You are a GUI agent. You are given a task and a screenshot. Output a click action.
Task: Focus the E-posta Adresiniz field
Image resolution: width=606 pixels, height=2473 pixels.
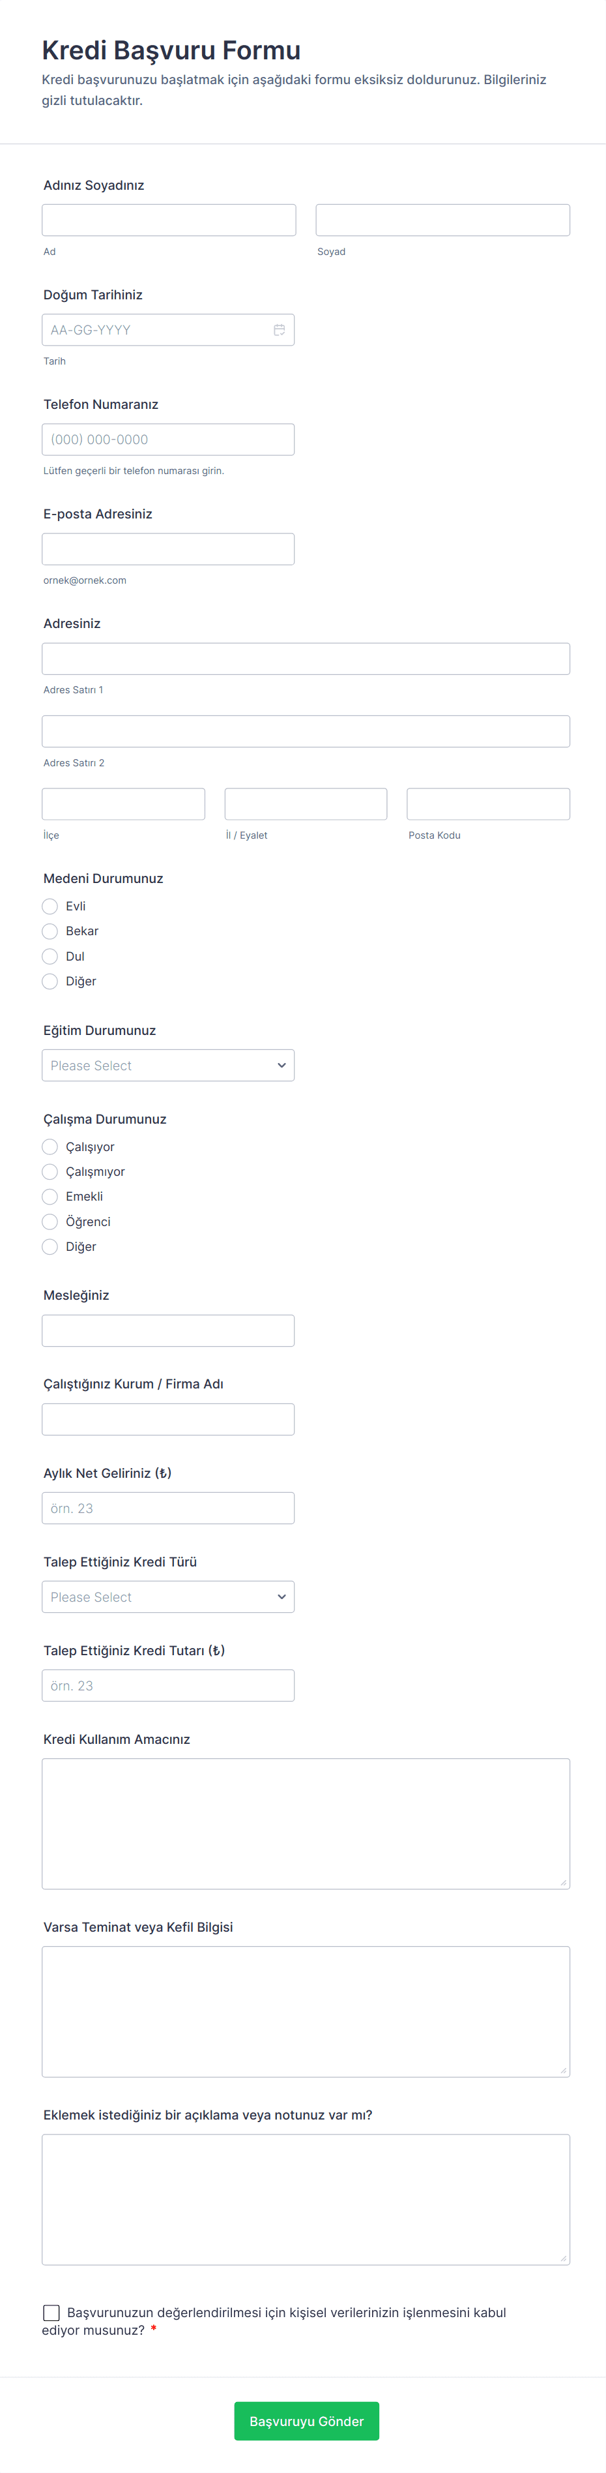(168, 549)
